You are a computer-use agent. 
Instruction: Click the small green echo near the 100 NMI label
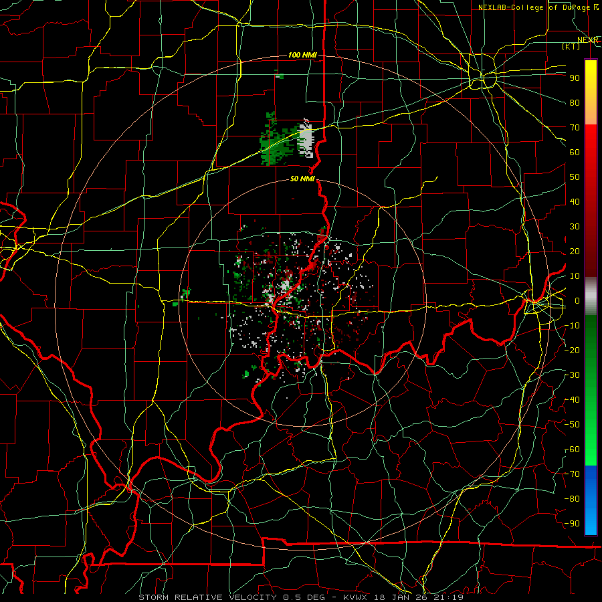[280, 76]
